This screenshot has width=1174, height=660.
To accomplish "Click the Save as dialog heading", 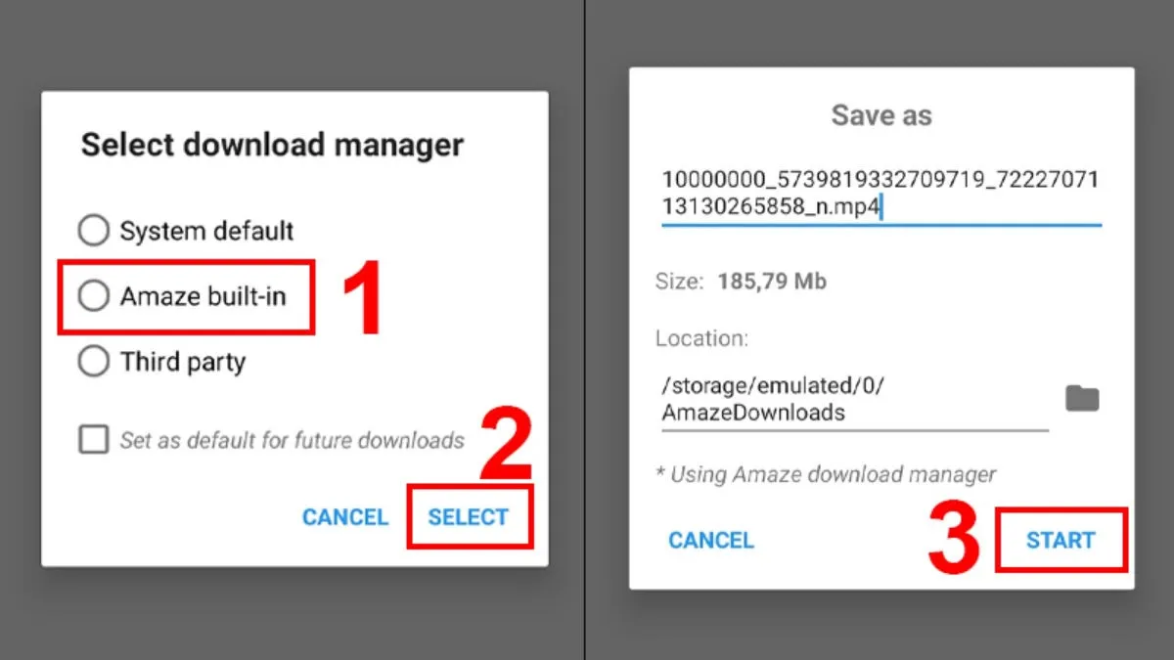I will pyautogui.click(x=880, y=115).
